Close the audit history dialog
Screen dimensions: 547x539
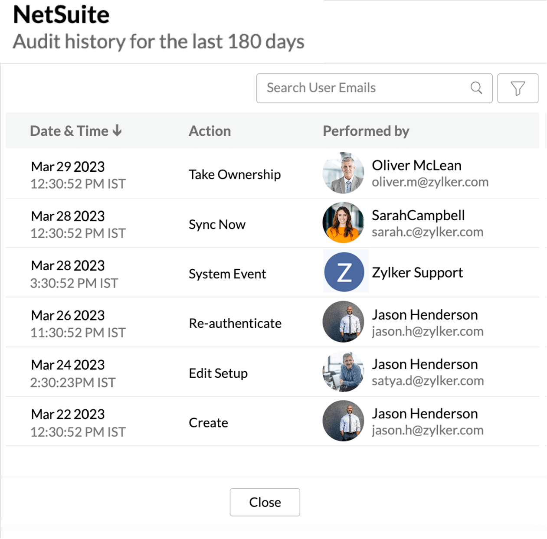(x=265, y=502)
